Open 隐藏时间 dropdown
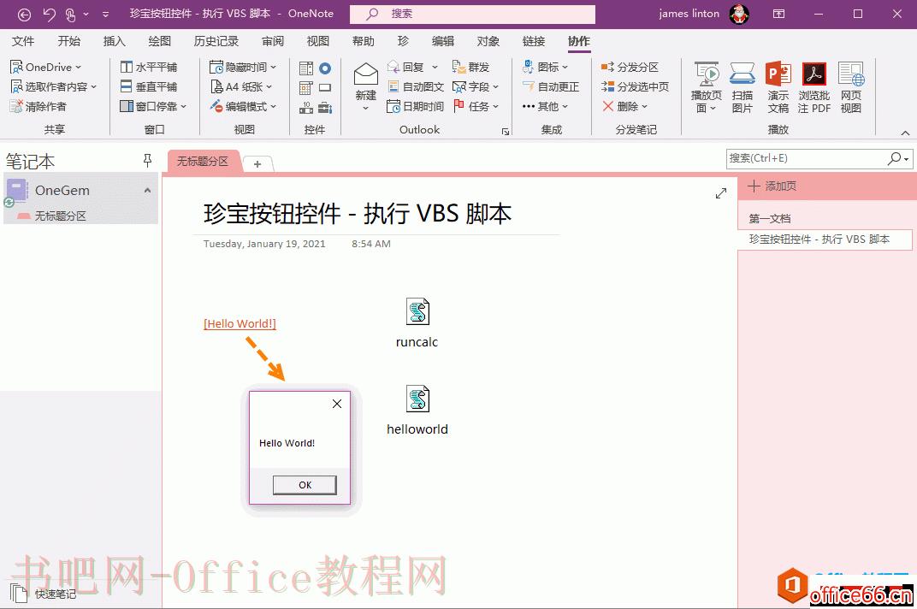917x609 pixels. coord(243,68)
